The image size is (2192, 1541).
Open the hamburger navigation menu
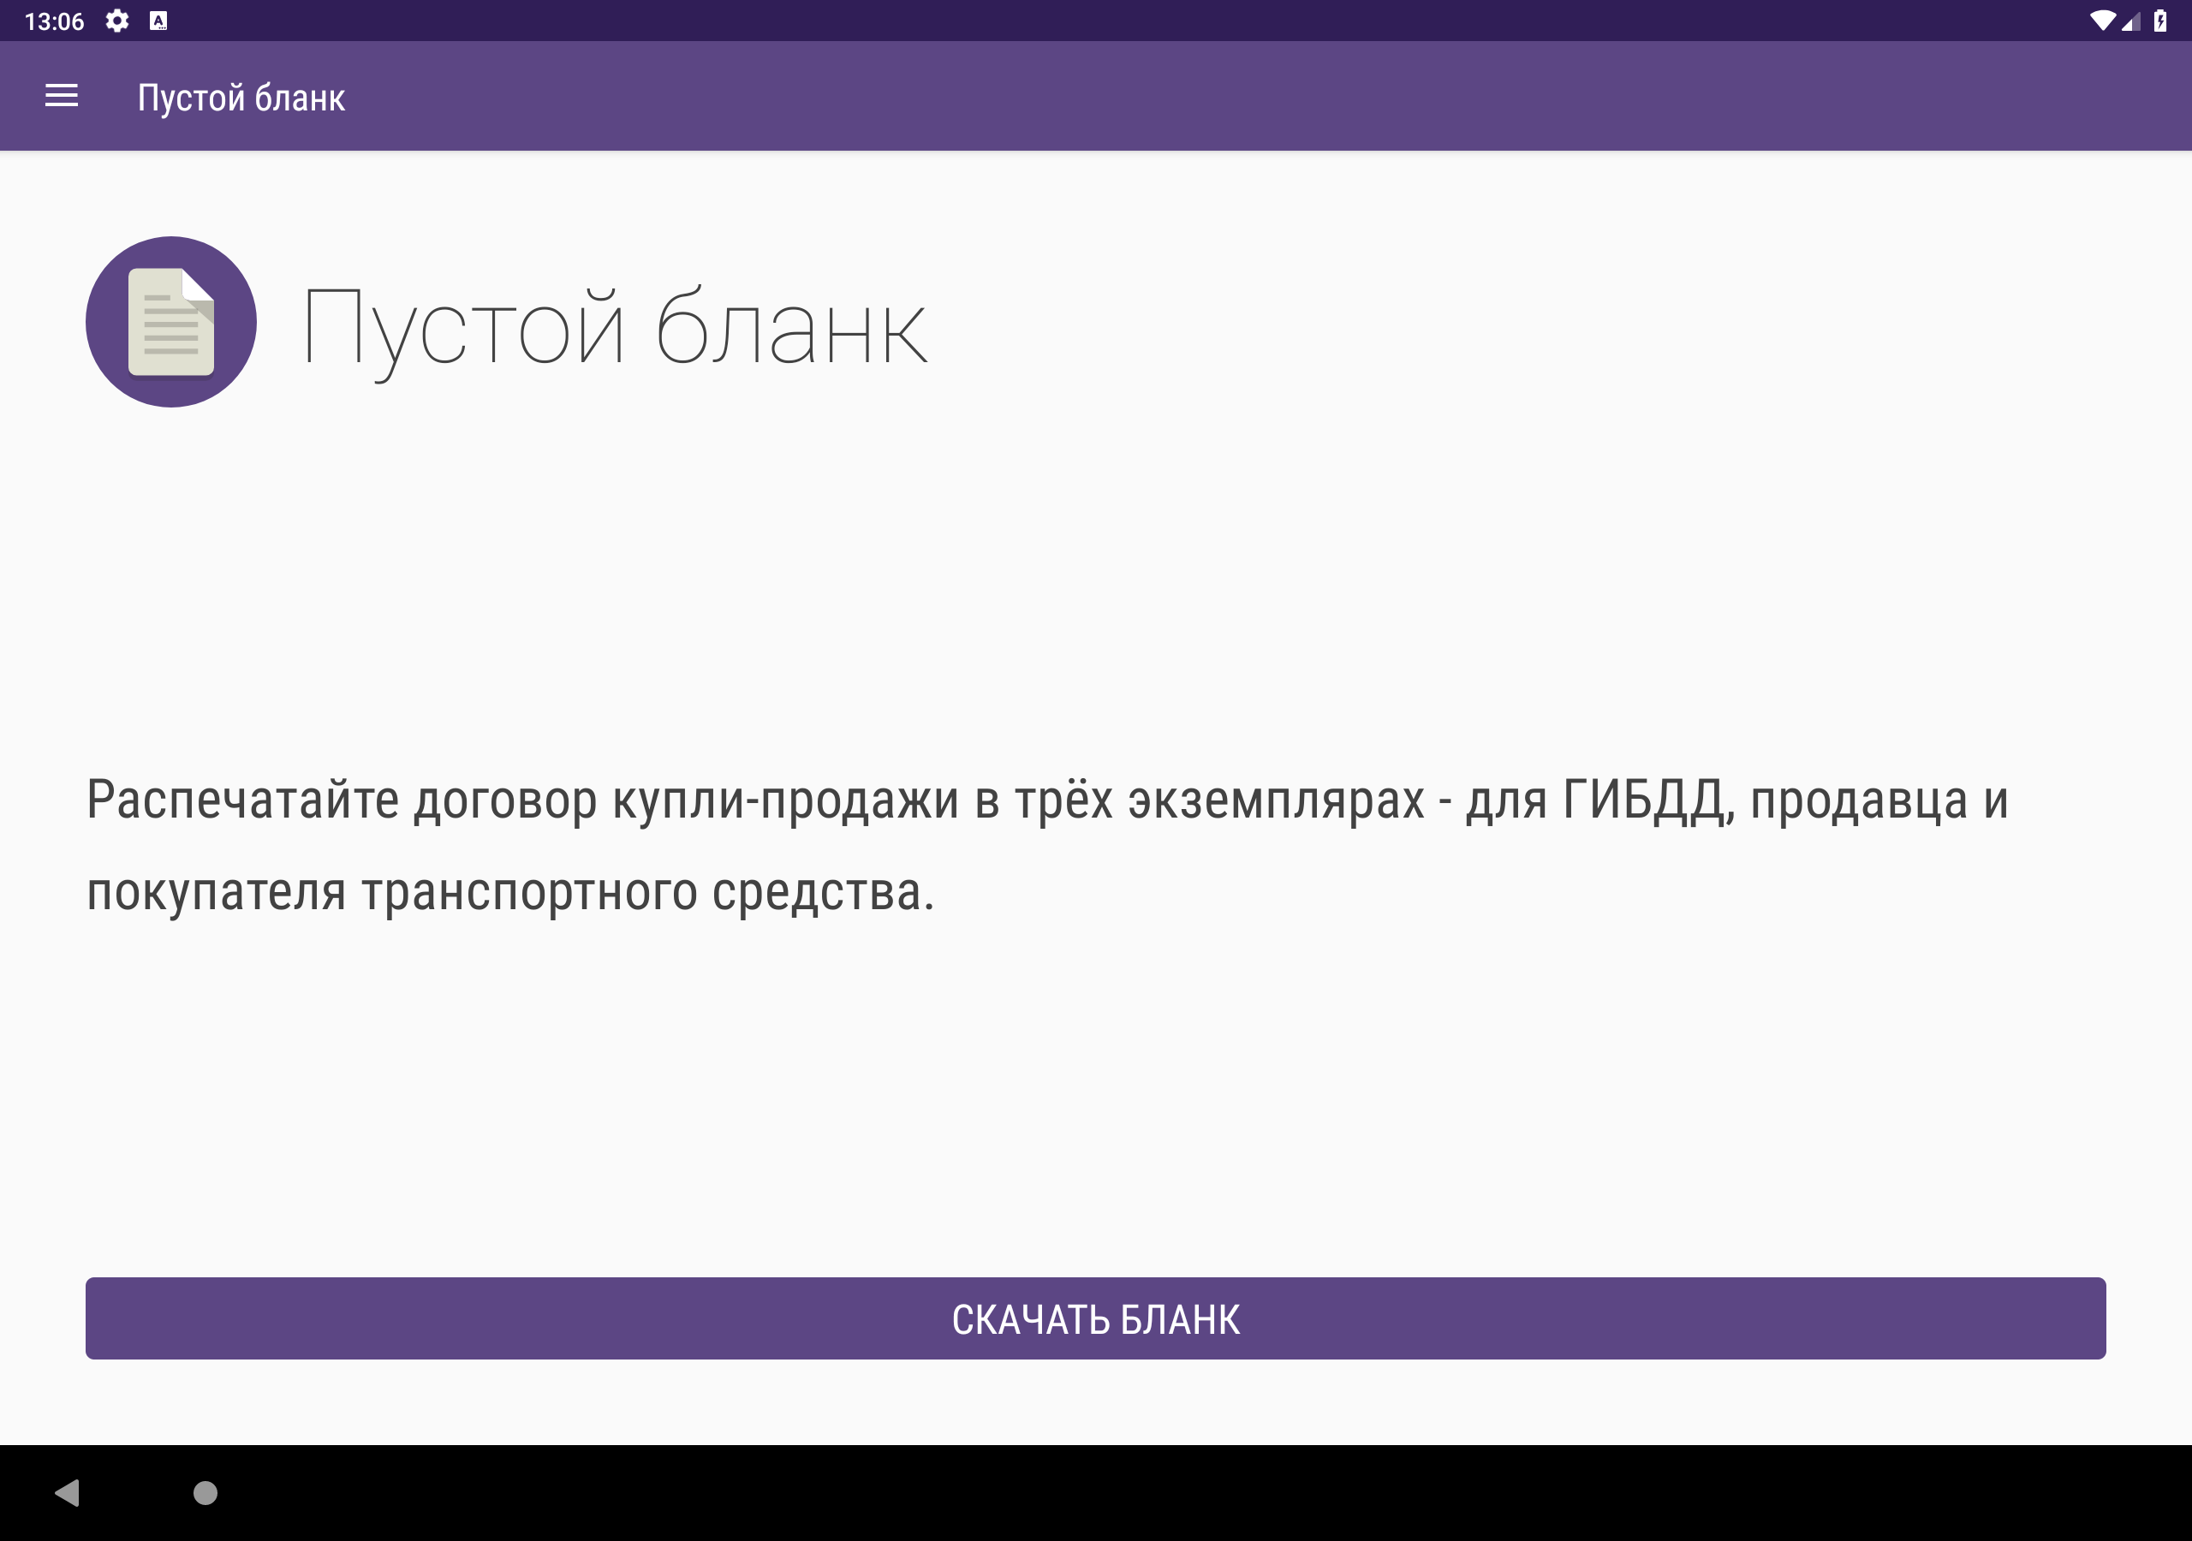coord(61,96)
